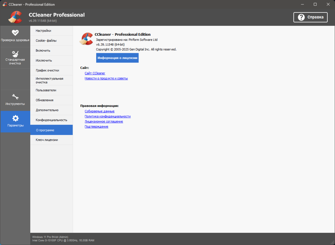
Task: Open the Лицензионное соглашение link
Action: (104, 122)
